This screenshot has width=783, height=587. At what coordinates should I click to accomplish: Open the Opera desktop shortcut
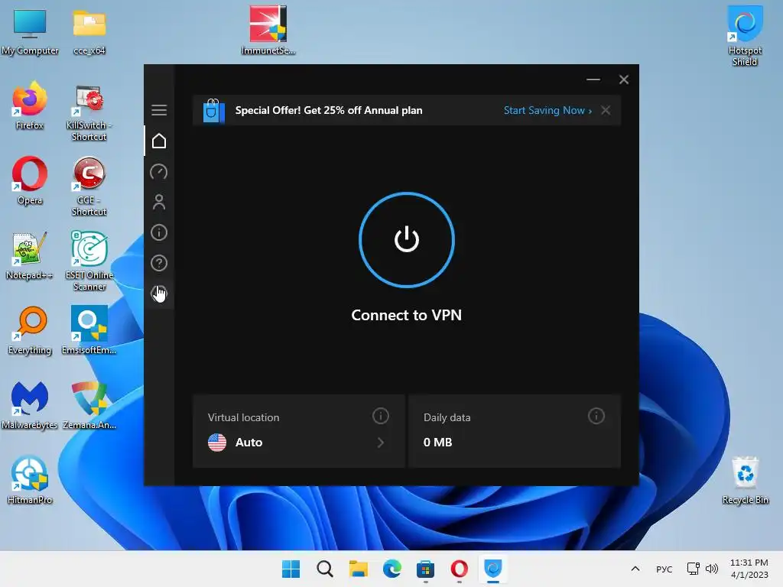tap(30, 180)
